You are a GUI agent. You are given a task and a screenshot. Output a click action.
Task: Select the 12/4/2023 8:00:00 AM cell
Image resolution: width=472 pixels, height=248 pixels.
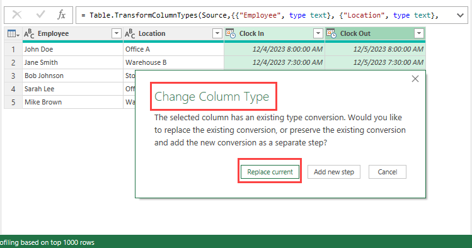point(275,49)
